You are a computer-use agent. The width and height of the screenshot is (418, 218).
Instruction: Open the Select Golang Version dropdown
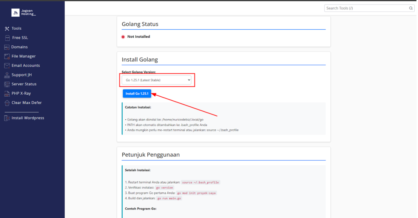(x=156, y=80)
